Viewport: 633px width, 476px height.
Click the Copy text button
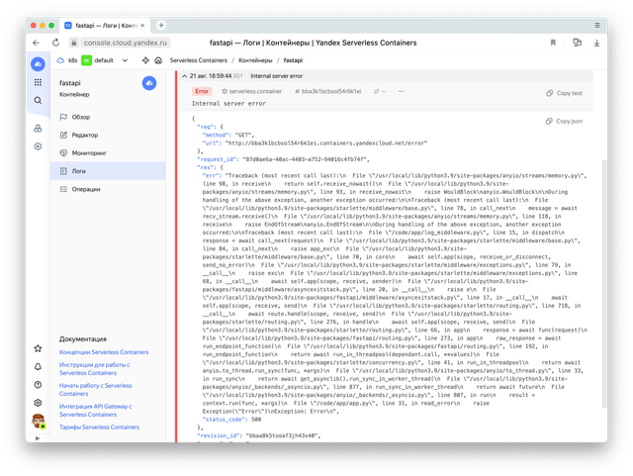coord(564,93)
